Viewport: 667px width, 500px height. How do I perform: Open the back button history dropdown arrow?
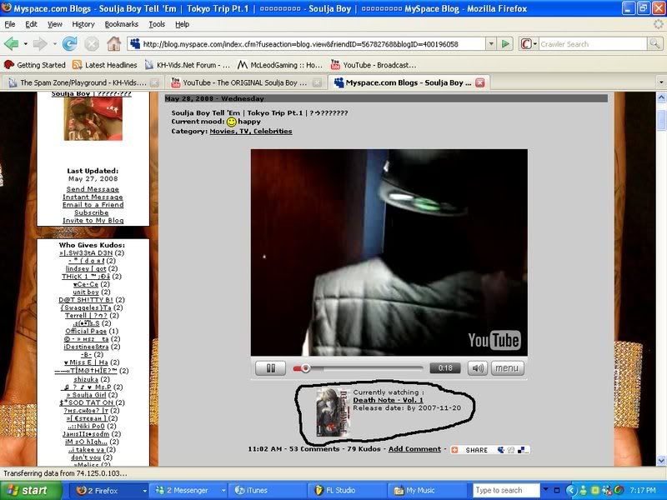click(x=26, y=44)
